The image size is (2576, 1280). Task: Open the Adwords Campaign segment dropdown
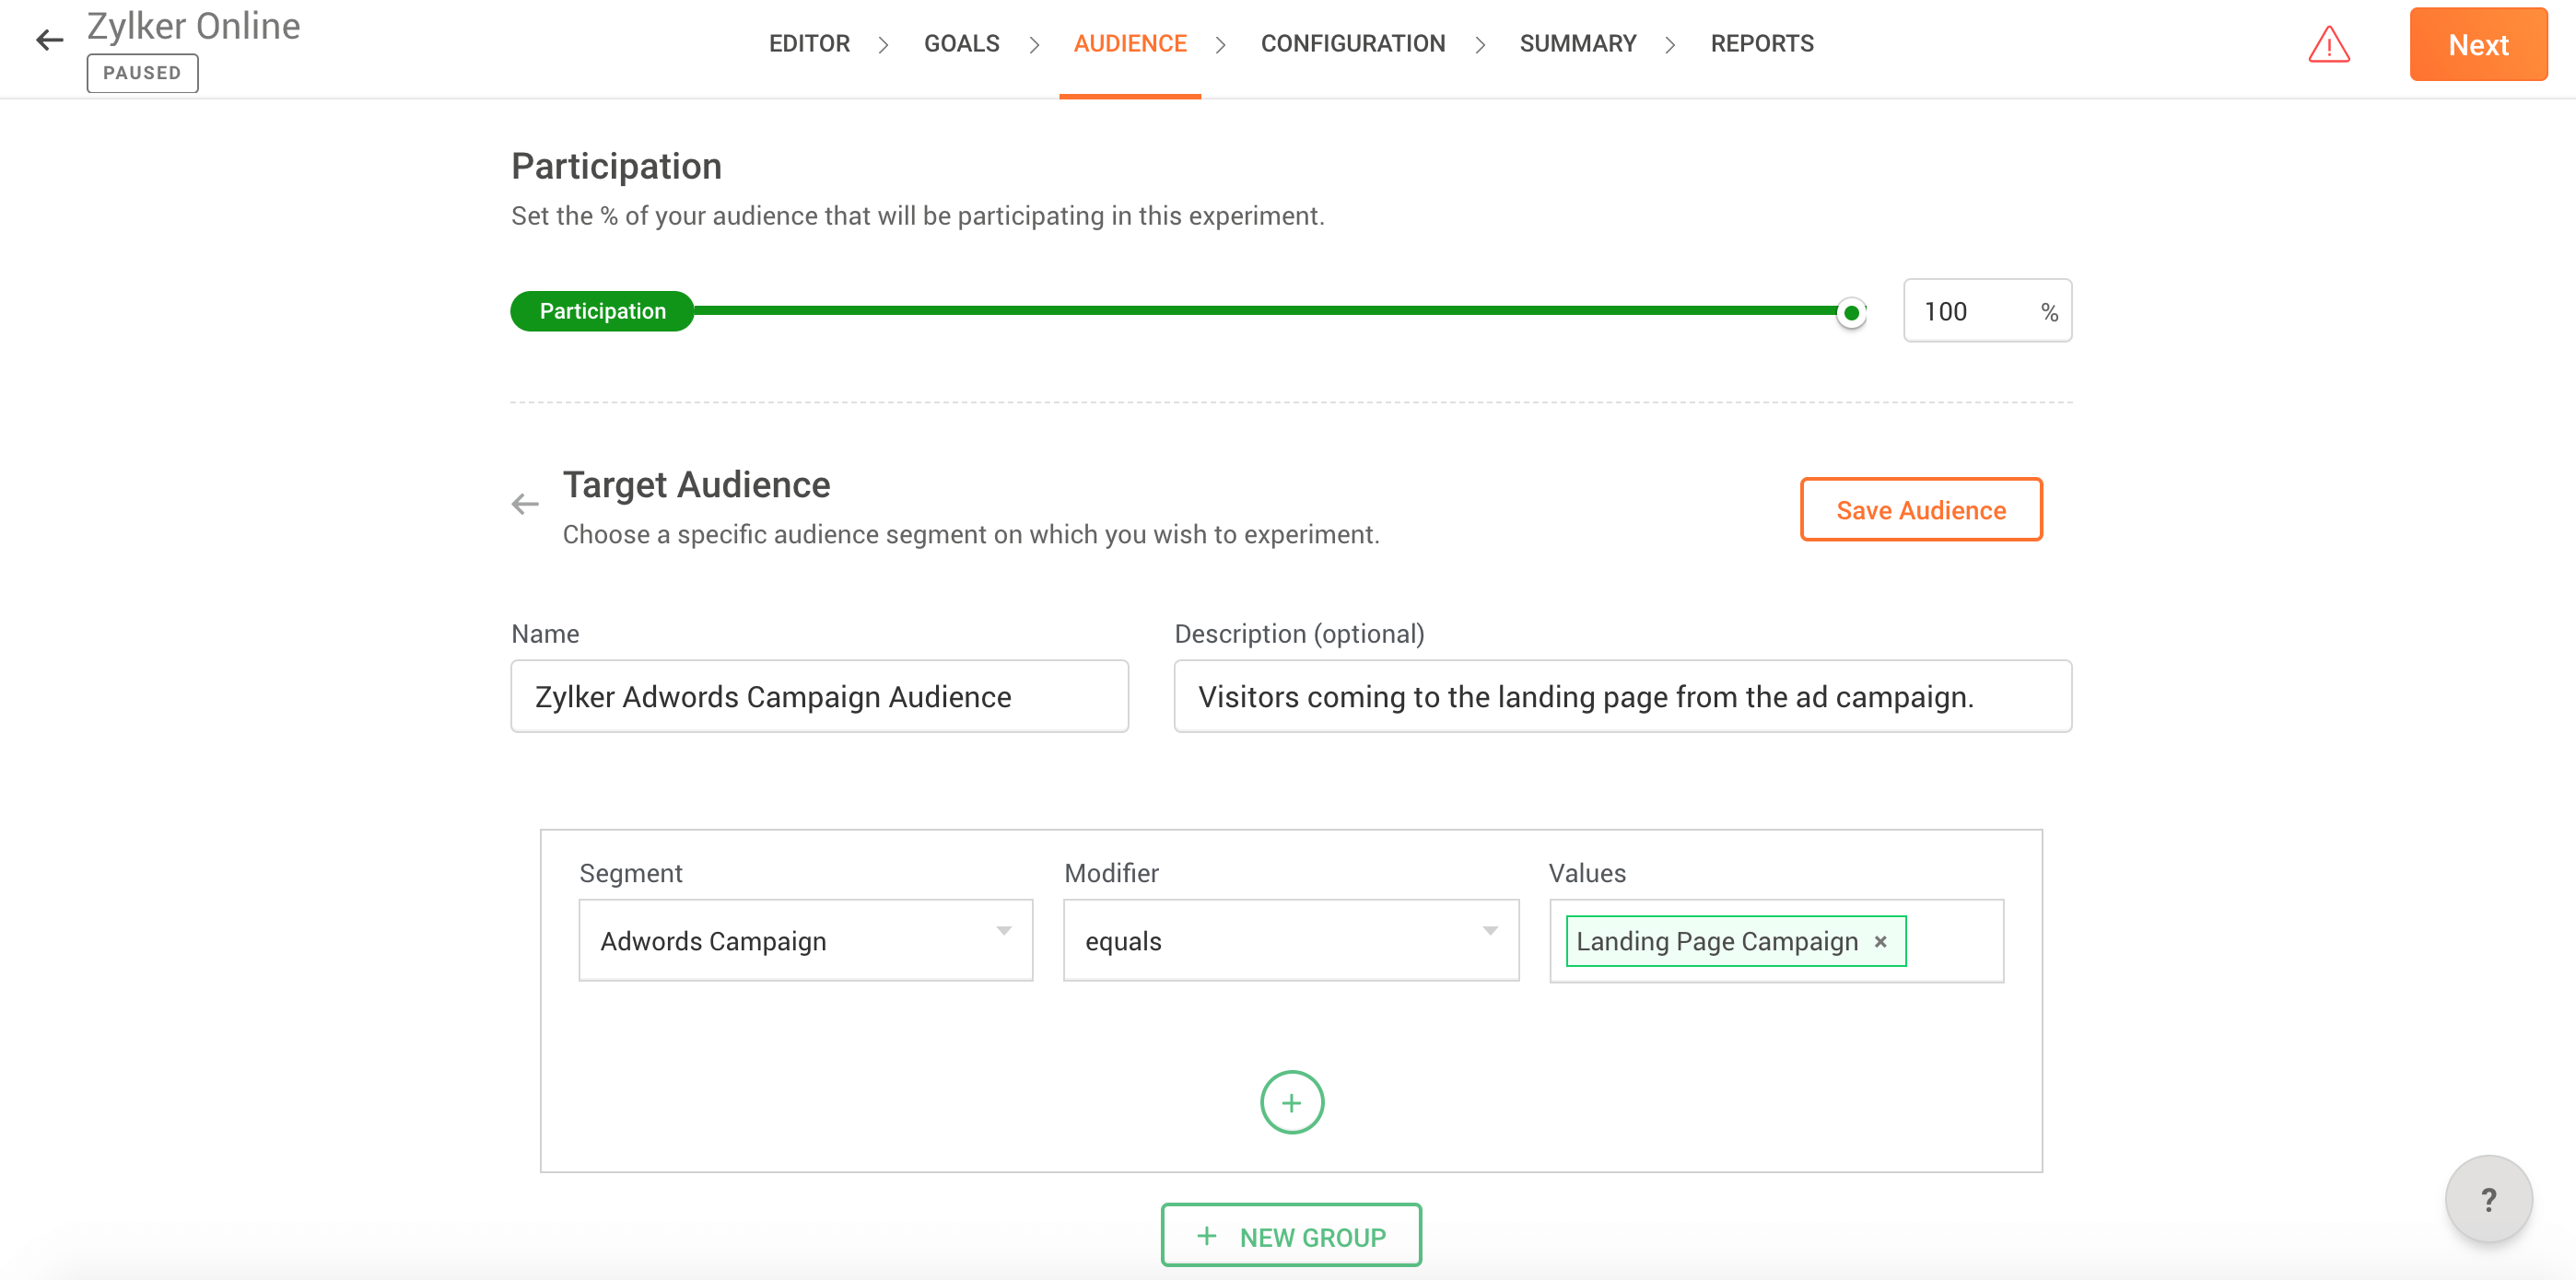tap(805, 940)
